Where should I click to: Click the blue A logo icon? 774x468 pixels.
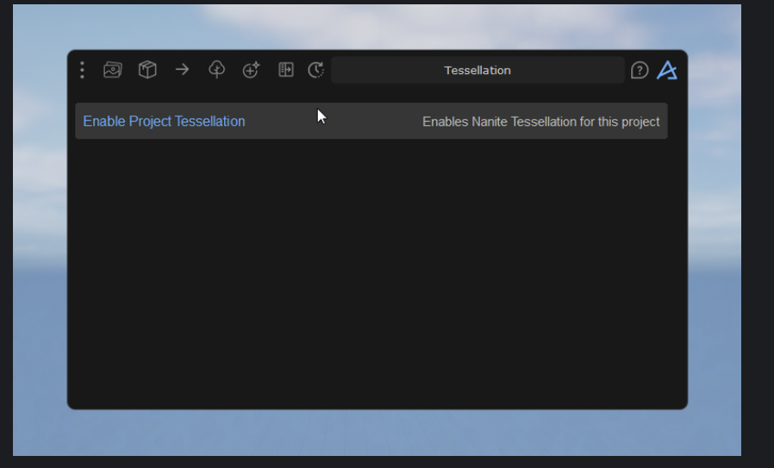pos(667,70)
